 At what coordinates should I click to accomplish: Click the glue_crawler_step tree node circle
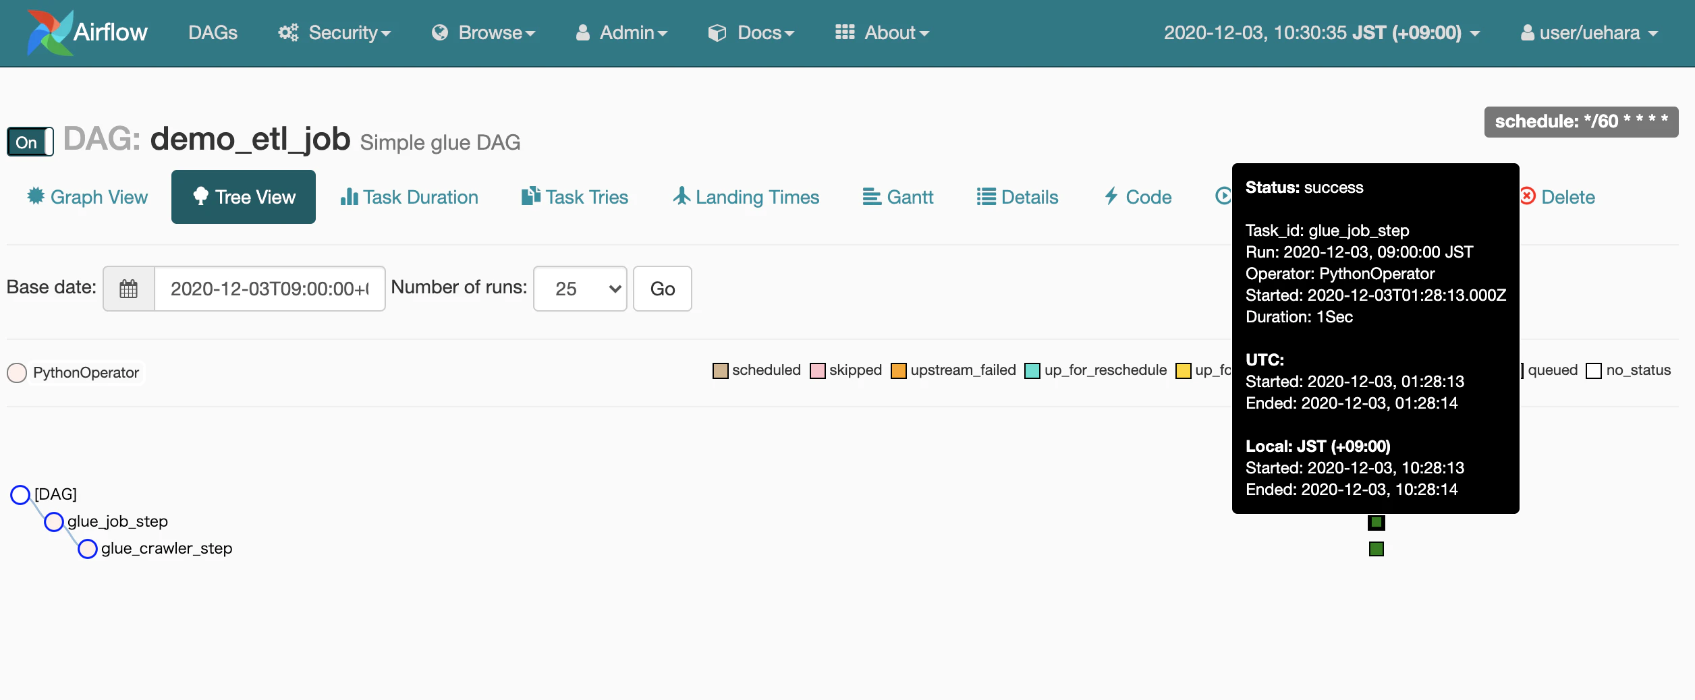(88, 549)
